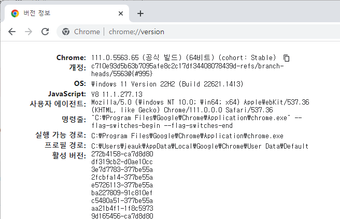Click variation e5726113-377be55a

click(x=122, y=185)
